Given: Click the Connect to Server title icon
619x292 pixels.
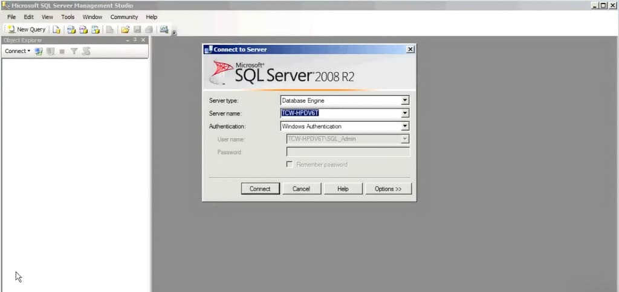Looking at the screenshot, I should pos(208,49).
